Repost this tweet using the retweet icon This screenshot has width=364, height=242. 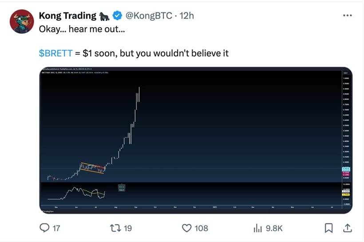[x=114, y=228]
